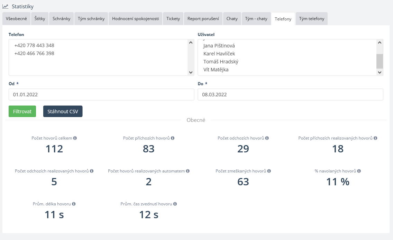
Task: Click info icon beside Počet hovorů realizovaných automatem
Action: tap(188, 171)
